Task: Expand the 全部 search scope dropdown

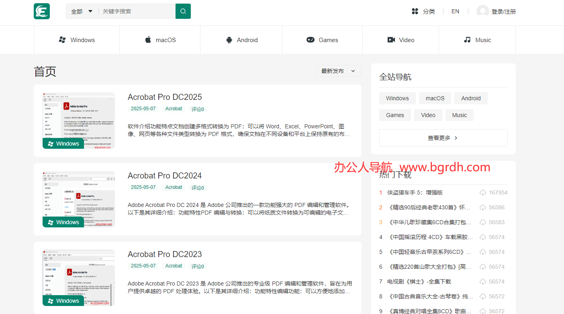Action: point(82,12)
